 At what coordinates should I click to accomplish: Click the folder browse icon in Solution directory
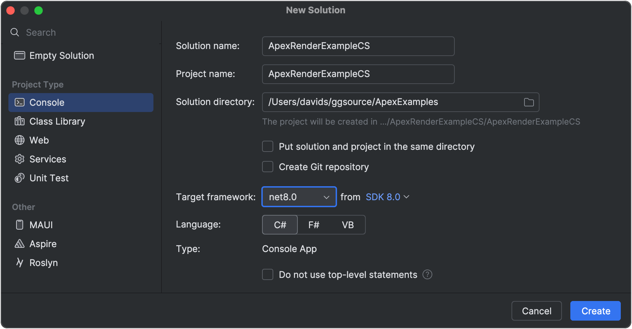(x=529, y=102)
